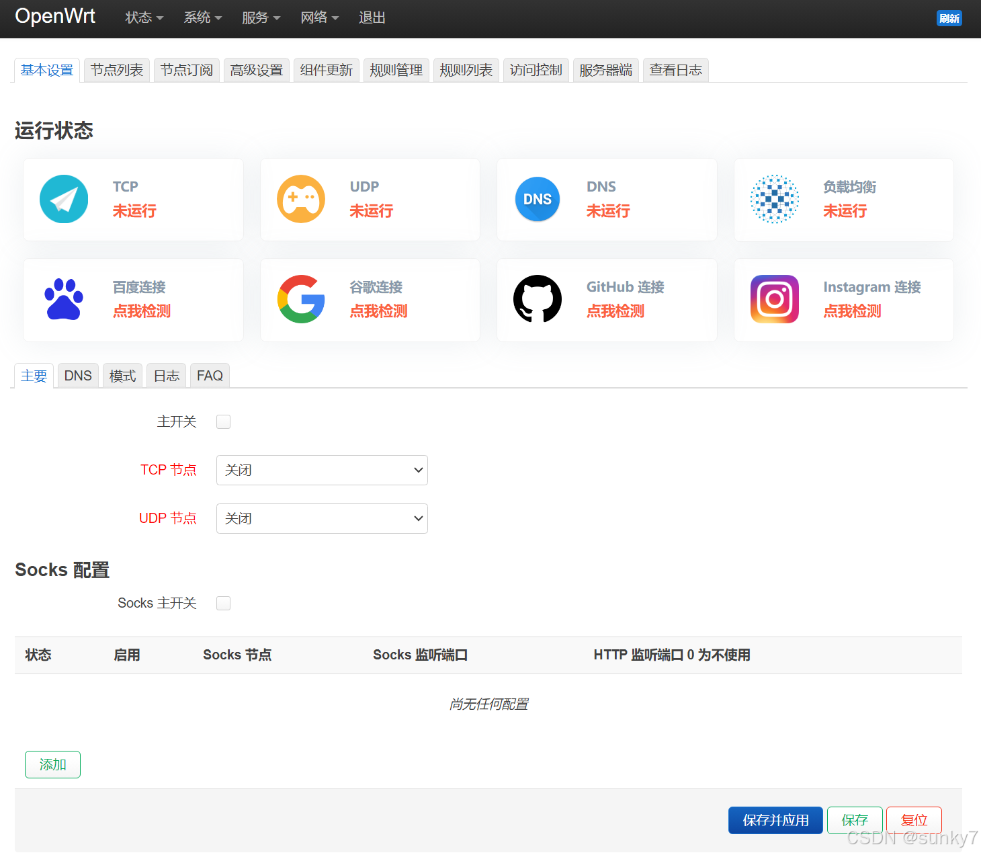Click the UDP gamepad icon

click(x=301, y=199)
